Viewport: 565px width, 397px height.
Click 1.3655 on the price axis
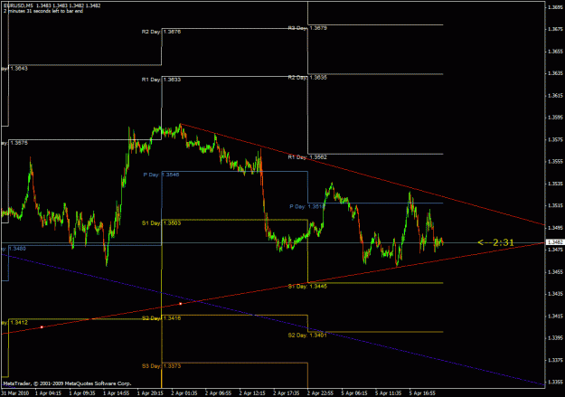coord(555,52)
